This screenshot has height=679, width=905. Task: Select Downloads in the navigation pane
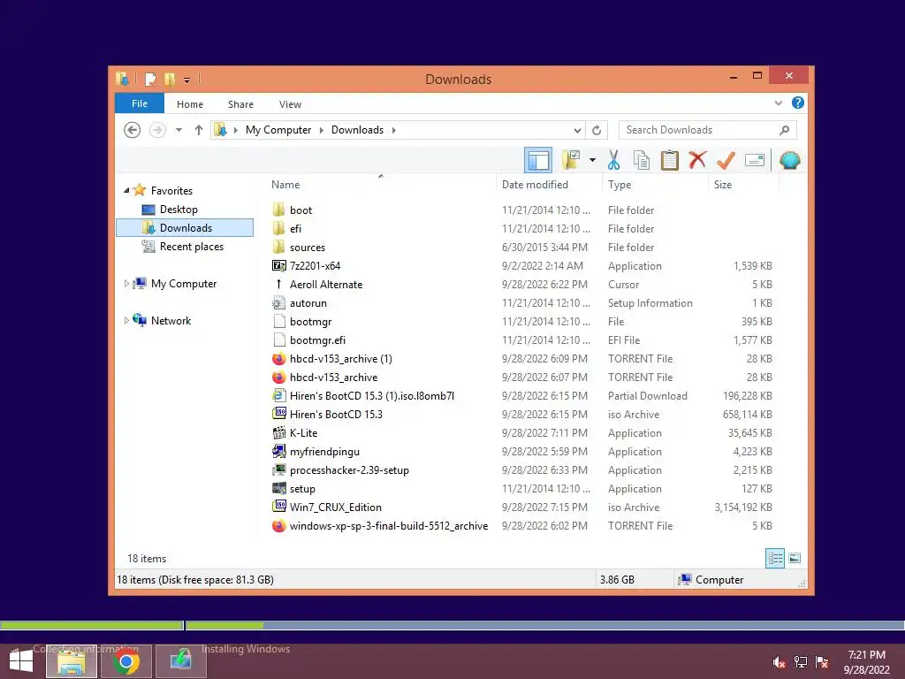(185, 228)
